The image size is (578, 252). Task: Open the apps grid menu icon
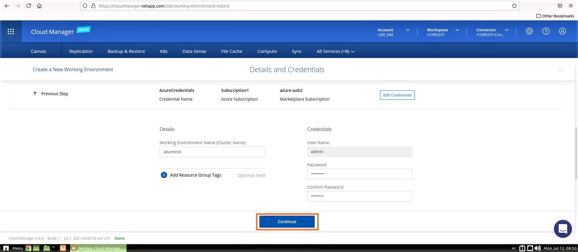point(11,32)
